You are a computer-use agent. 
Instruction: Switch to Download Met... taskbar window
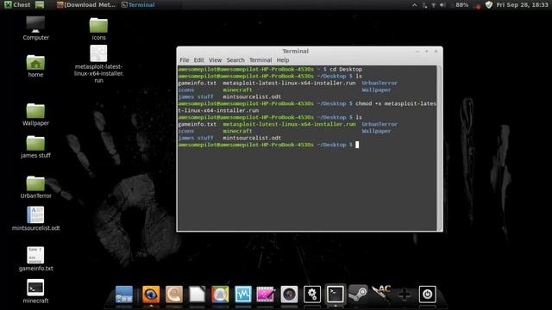[x=86, y=4]
